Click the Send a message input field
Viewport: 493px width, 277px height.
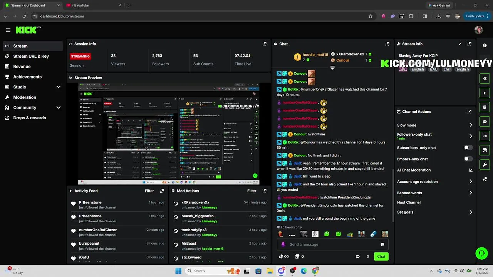coord(333,244)
